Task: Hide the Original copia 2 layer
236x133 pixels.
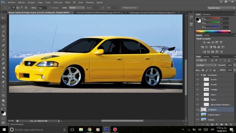Action: (x=197, y=115)
